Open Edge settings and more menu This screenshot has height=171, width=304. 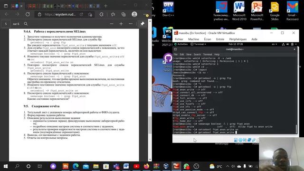(146, 15)
